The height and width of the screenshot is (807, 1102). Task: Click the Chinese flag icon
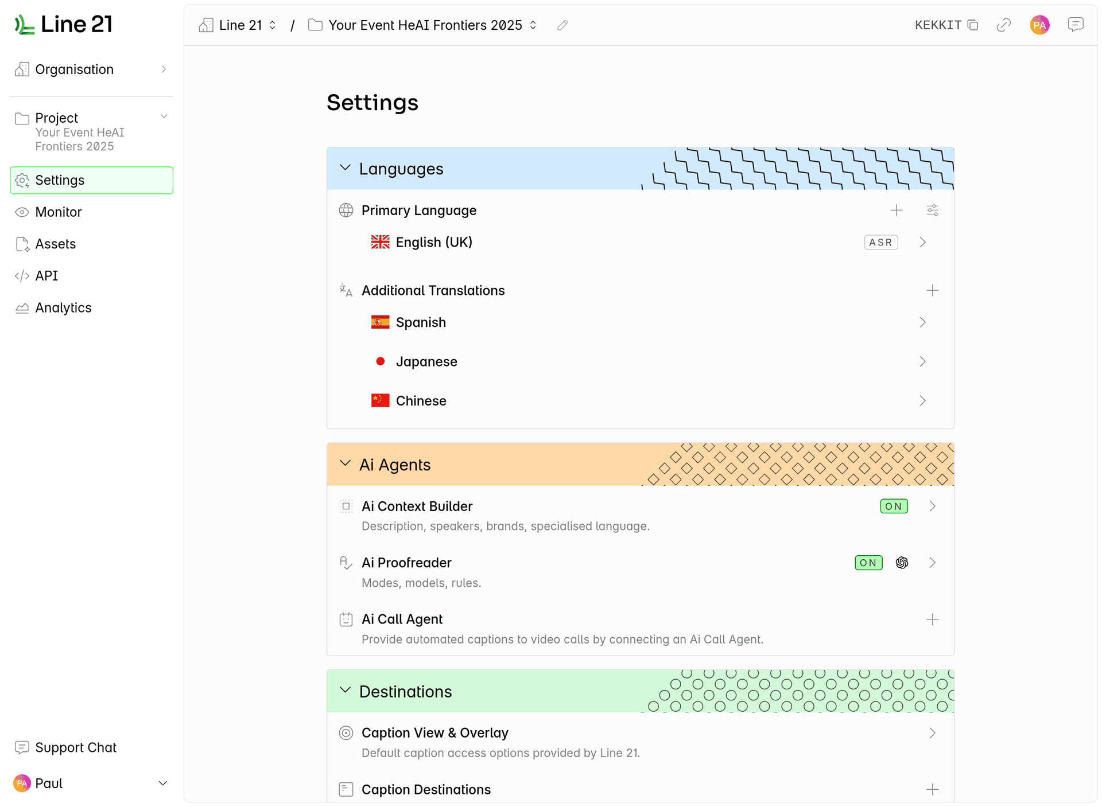[380, 401]
